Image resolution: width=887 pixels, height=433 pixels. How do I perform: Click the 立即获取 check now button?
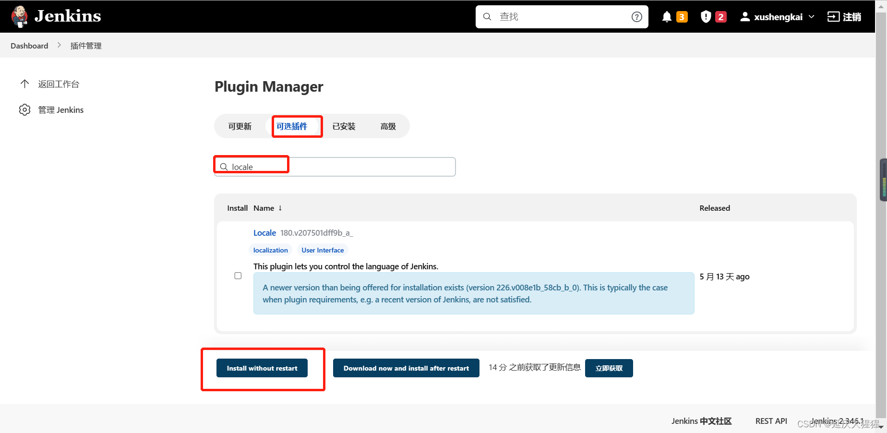(x=609, y=368)
